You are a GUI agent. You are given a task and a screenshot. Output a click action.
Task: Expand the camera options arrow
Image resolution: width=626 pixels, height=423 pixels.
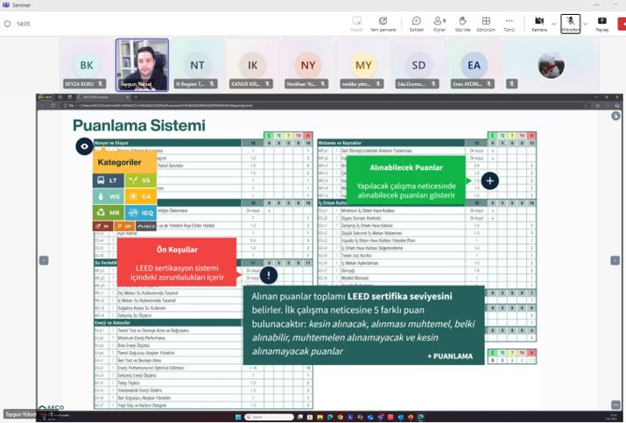(553, 24)
